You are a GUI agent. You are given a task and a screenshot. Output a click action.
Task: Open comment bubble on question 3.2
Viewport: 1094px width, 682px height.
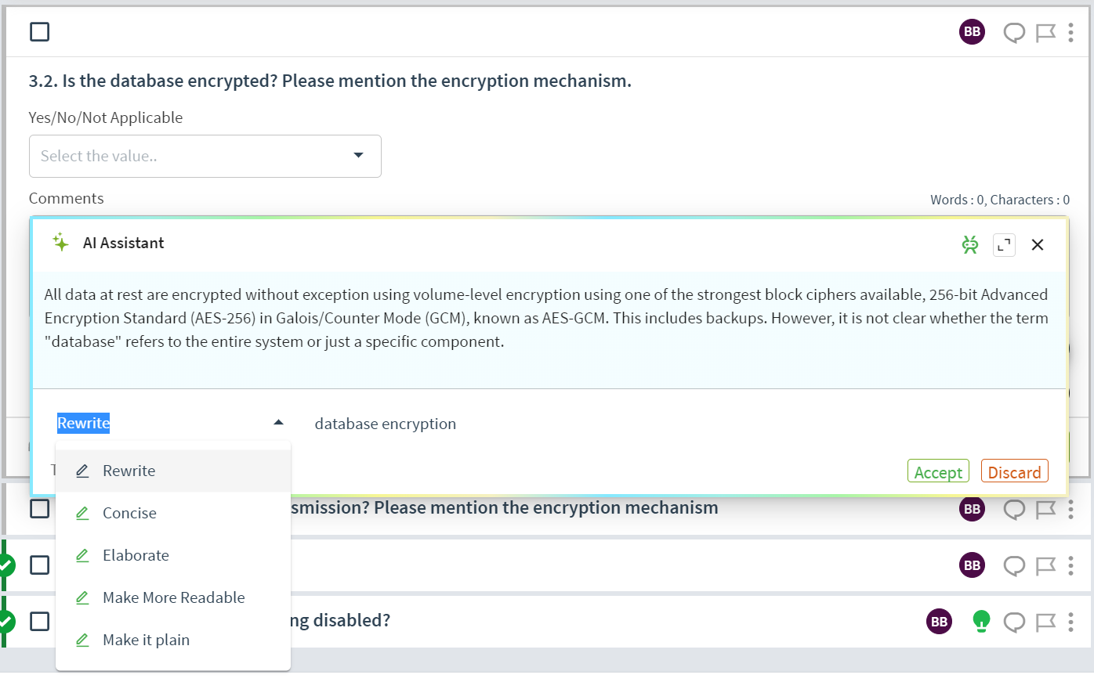point(1014,32)
